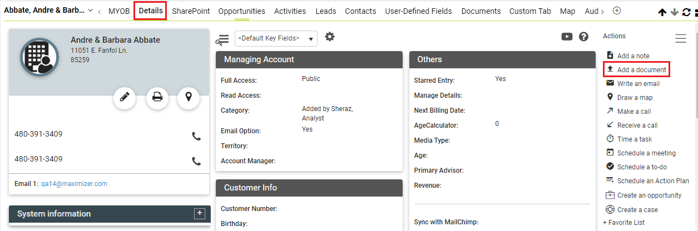Switch to the Opportunities tab
This screenshot has width=698, height=231.
pos(241,11)
